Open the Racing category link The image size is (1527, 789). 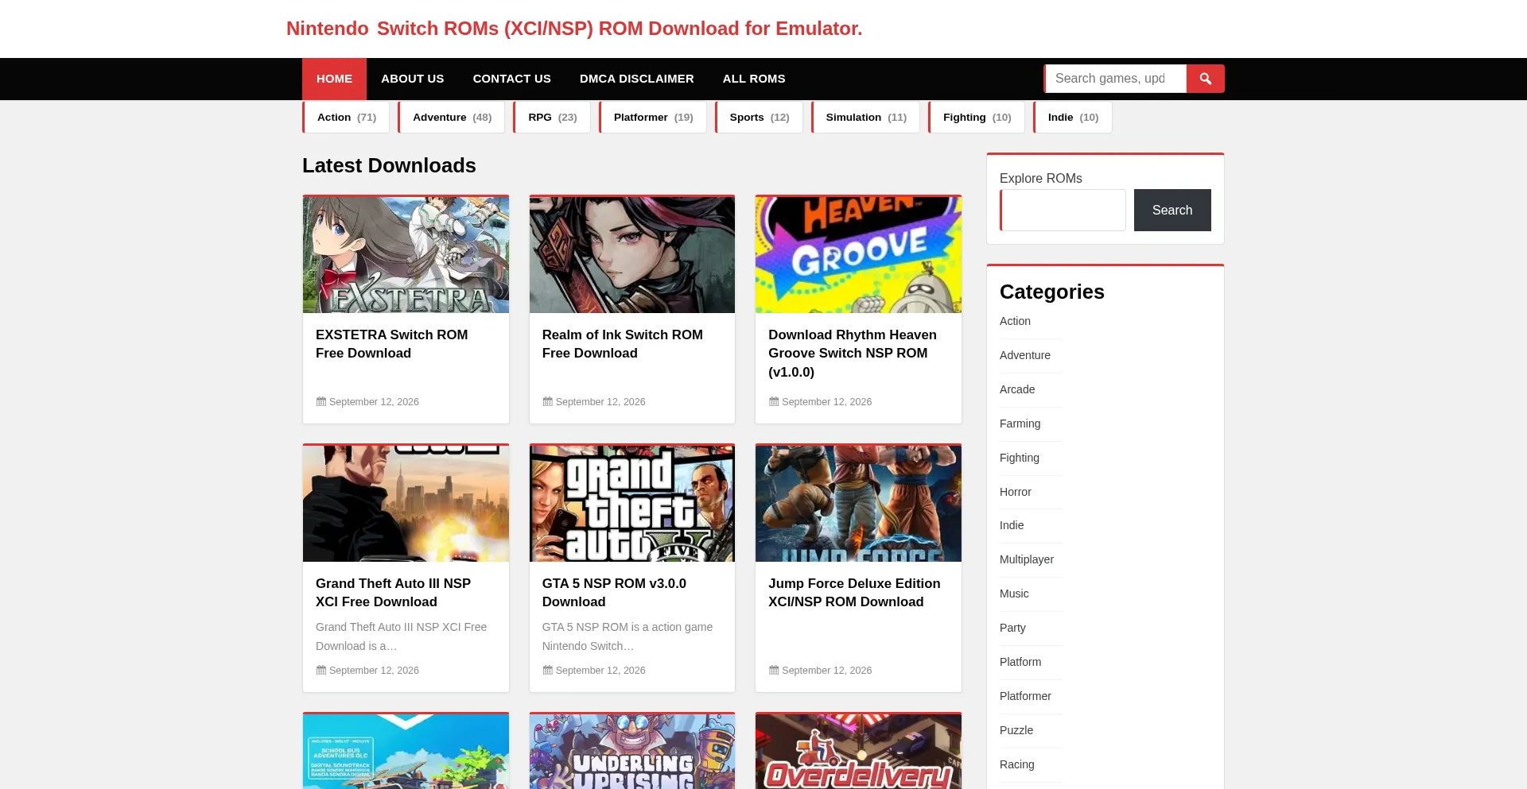click(1017, 764)
